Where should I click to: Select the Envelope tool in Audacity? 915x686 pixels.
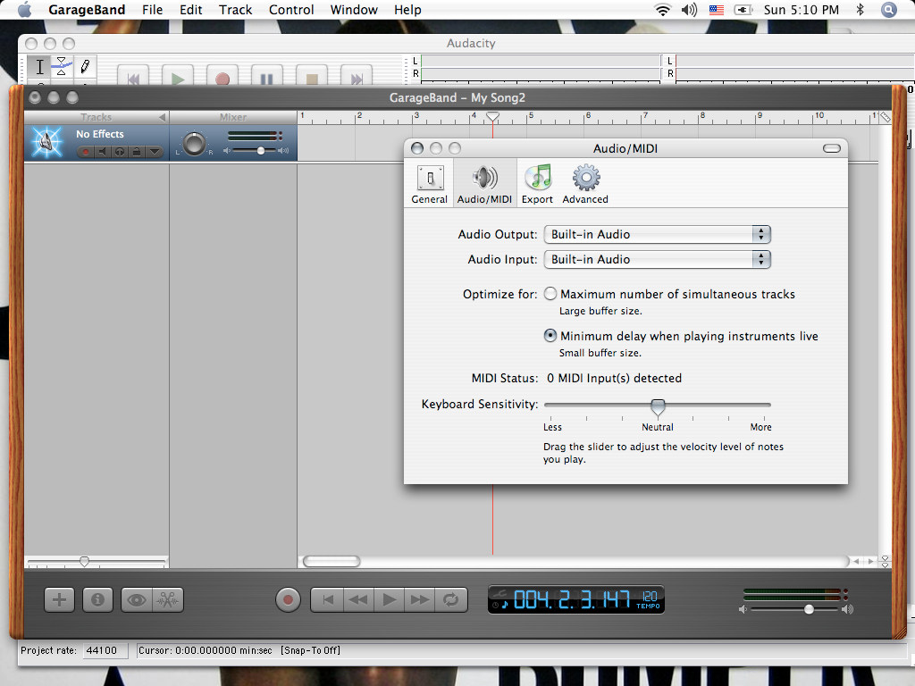click(62, 66)
